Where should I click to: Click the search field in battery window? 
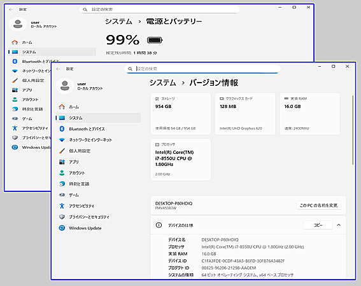[159, 10]
